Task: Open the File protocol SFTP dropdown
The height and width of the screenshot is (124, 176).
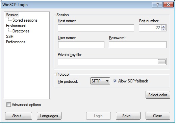Action: [100, 81]
